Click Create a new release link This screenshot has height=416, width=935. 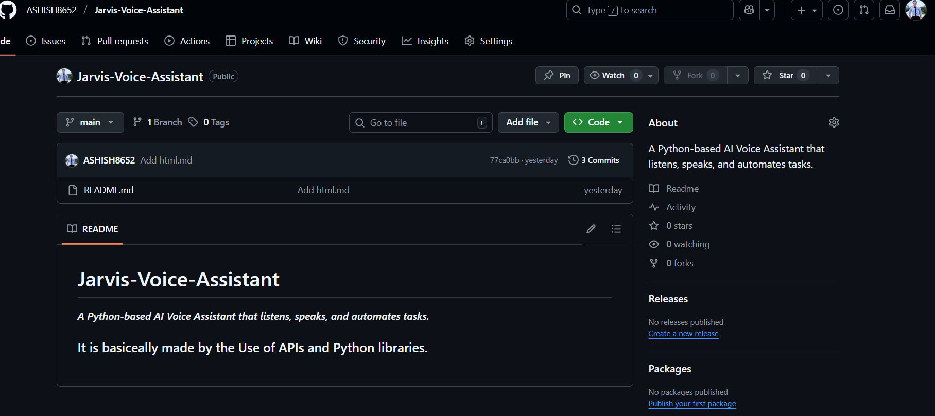coord(683,334)
